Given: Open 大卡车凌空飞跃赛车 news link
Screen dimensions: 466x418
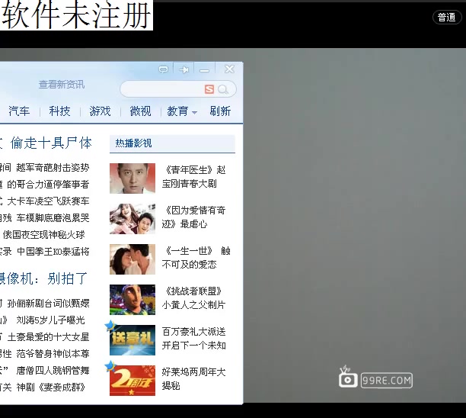Looking at the screenshot, I should [48, 201].
